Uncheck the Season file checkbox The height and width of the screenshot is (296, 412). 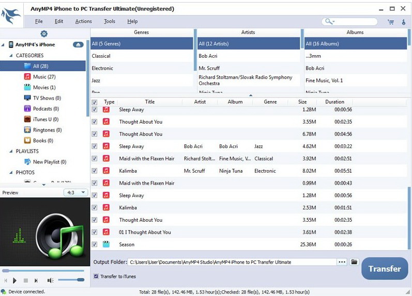coord(94,244)
